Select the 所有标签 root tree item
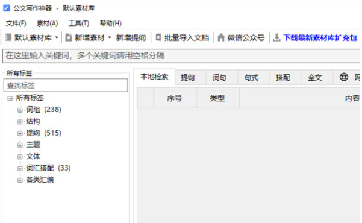Viewport: 362px width, 223px height. [30, 98]
